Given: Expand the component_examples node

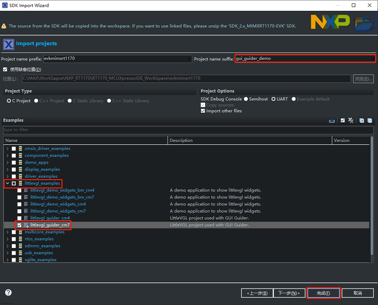Looking at the screenshot, I should click(x=8, y=156).
